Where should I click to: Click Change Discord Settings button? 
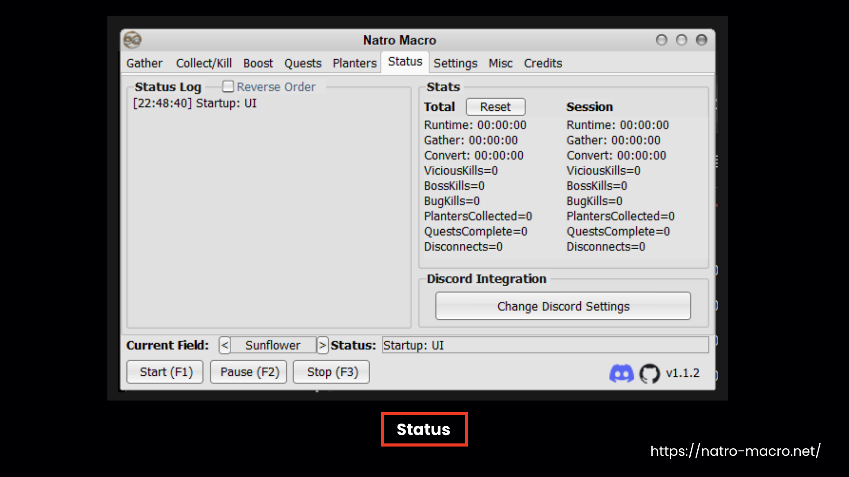click(563, 306)
